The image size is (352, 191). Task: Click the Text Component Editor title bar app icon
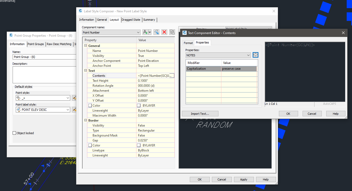click(185, 33)
